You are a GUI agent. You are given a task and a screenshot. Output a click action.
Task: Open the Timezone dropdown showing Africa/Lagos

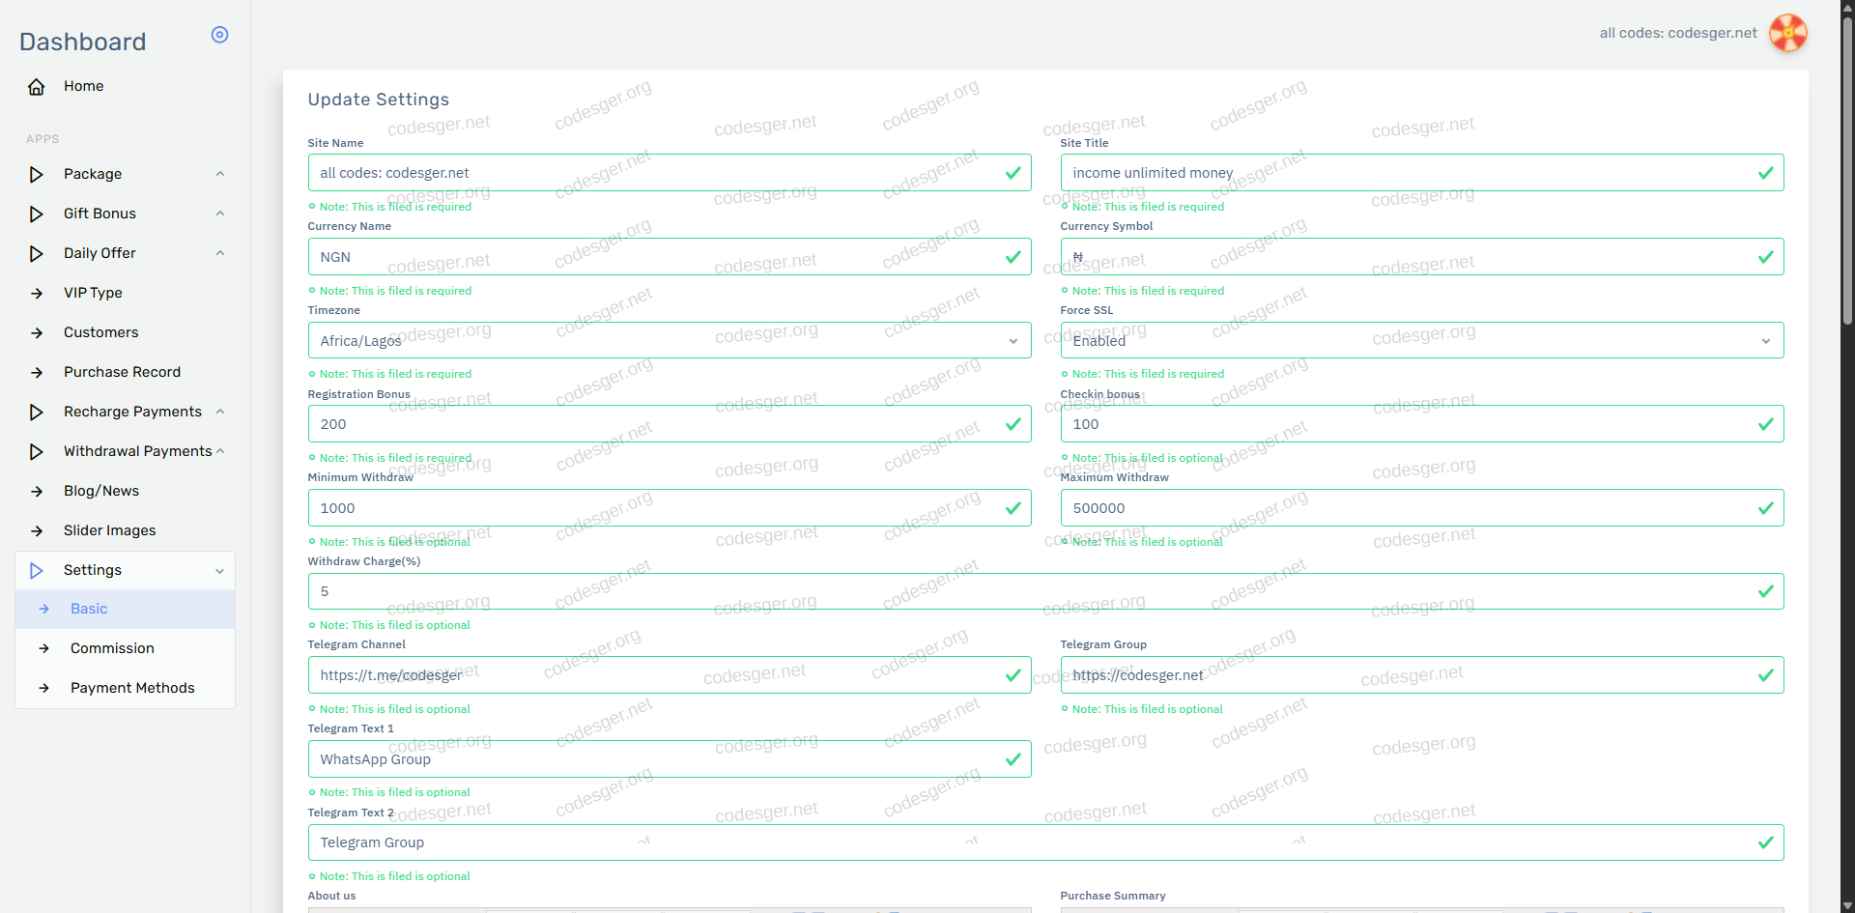tap(669, 341)
